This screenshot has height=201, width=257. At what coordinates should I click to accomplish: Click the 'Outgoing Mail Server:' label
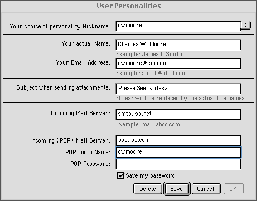(80, 113)
